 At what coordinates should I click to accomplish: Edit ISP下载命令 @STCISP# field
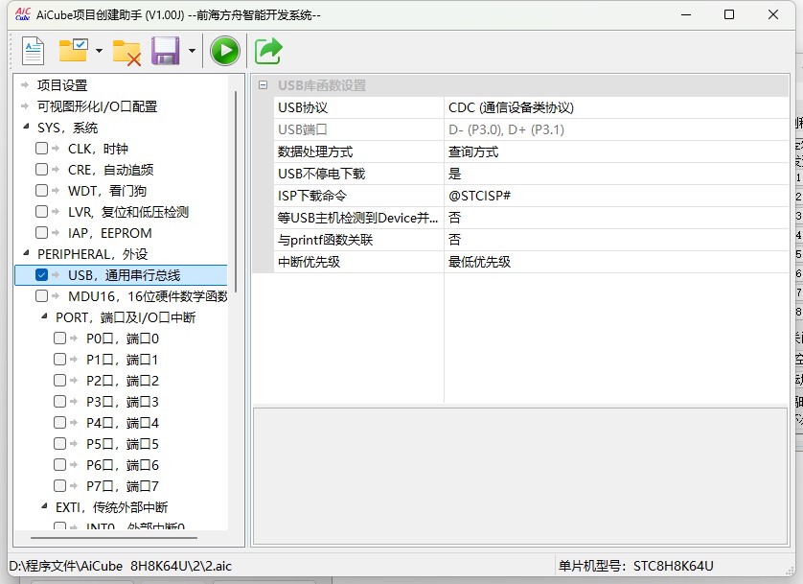[x=616, y=196]
